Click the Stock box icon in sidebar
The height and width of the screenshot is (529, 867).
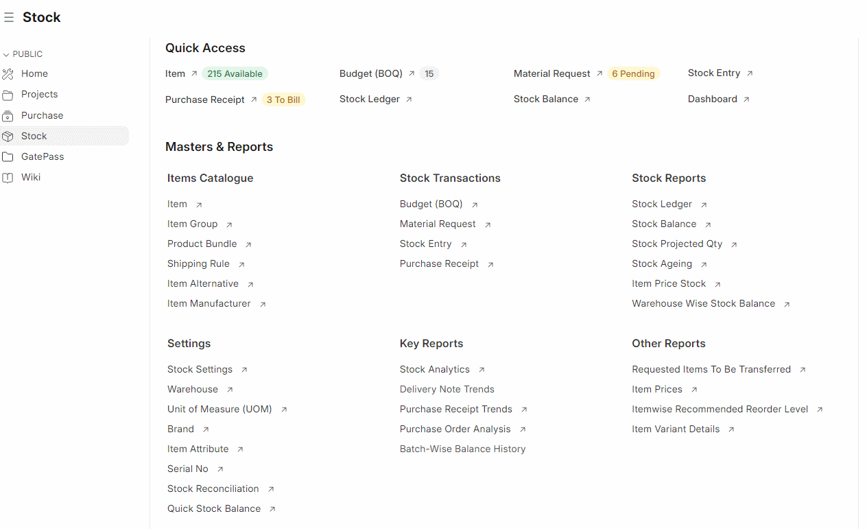click(8, 137)
